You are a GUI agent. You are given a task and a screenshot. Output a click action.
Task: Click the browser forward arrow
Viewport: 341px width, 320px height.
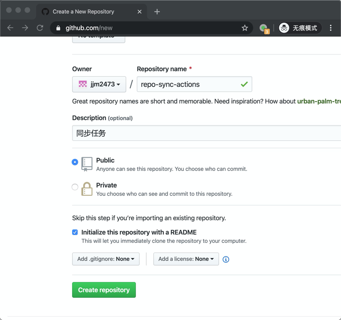coord(25,28)
